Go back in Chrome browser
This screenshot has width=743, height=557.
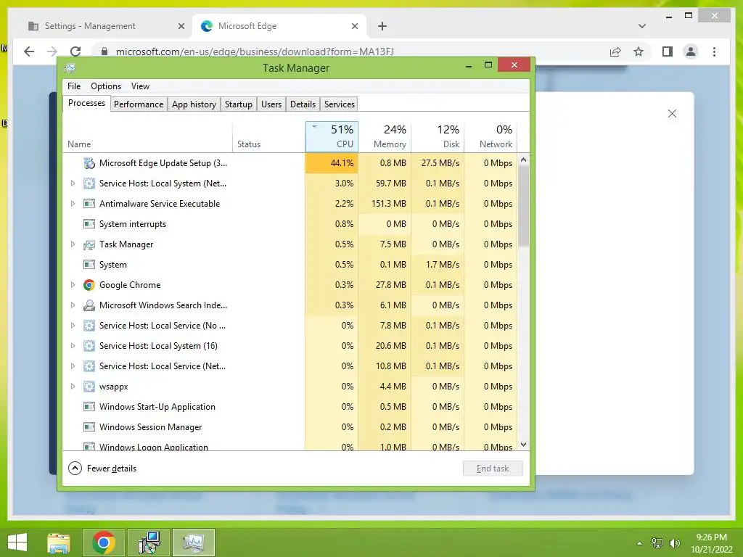pos(29,51)
